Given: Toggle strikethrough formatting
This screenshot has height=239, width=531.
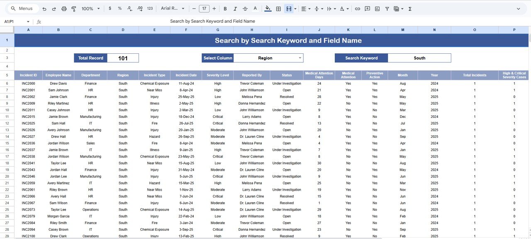Looking at the screenshot, I should 245,8.
